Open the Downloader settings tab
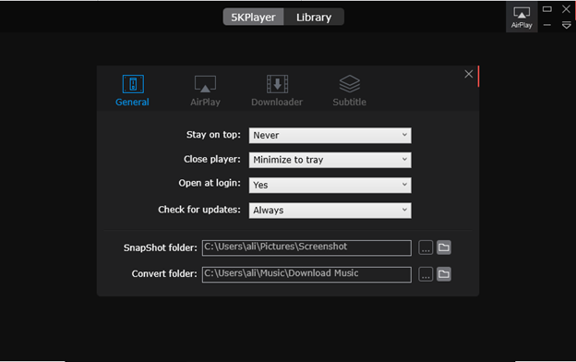 click(x=277, y=90)
